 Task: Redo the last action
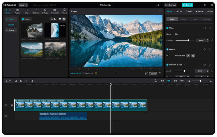coord(21,81)
